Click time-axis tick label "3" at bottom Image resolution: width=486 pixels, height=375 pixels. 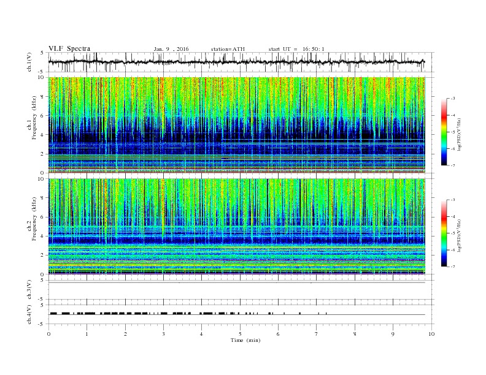point(163,334)
